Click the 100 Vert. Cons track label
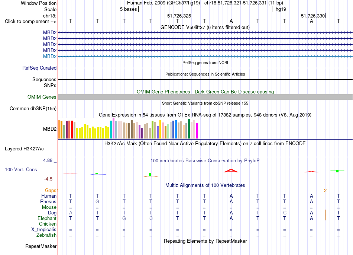This screenshot has width=353, height=255. (21, 169)
